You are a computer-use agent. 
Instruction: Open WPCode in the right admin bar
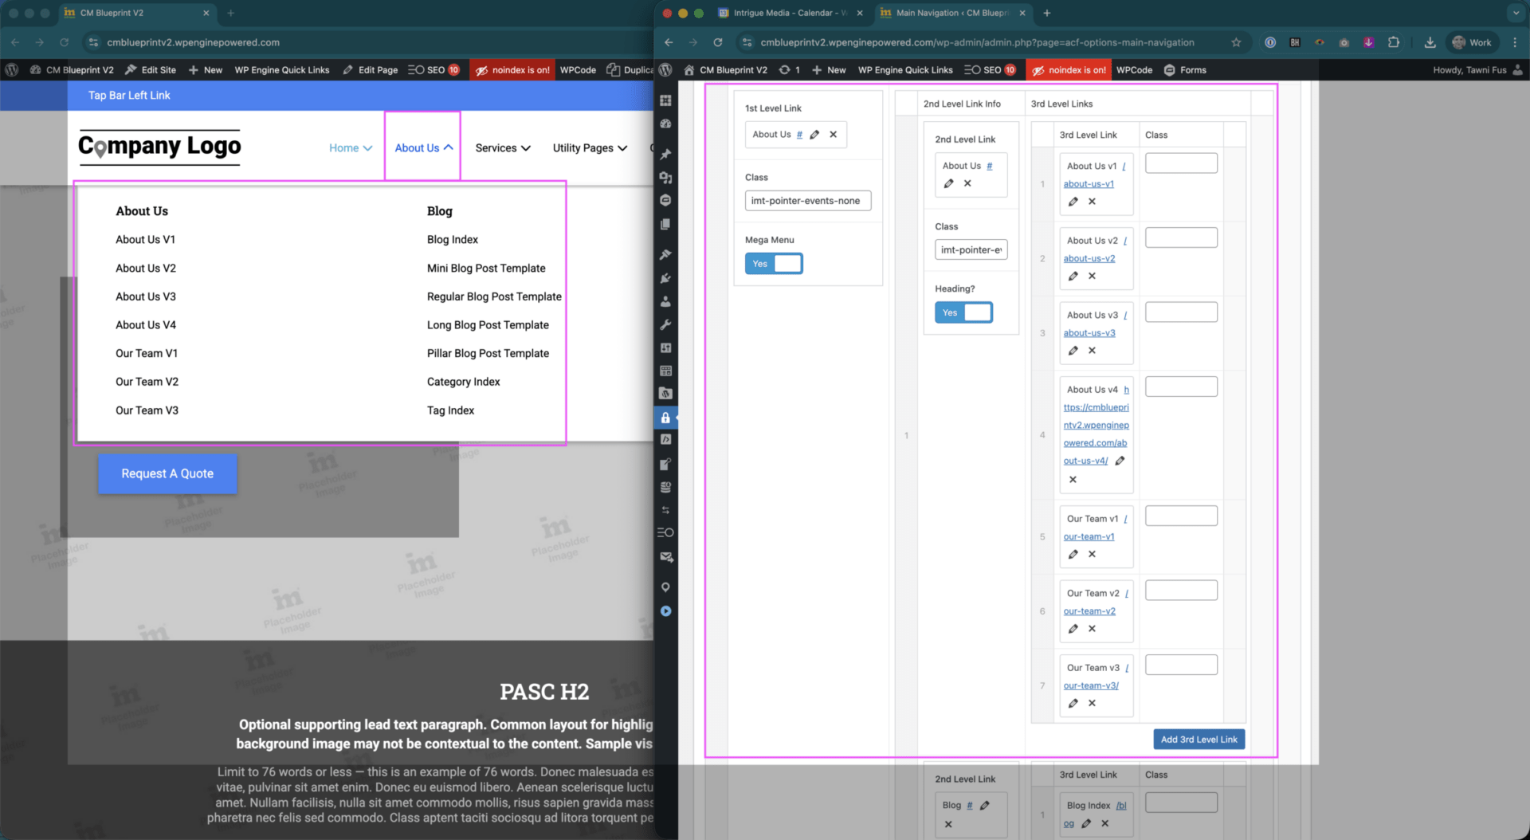[x=1134, y=70]
